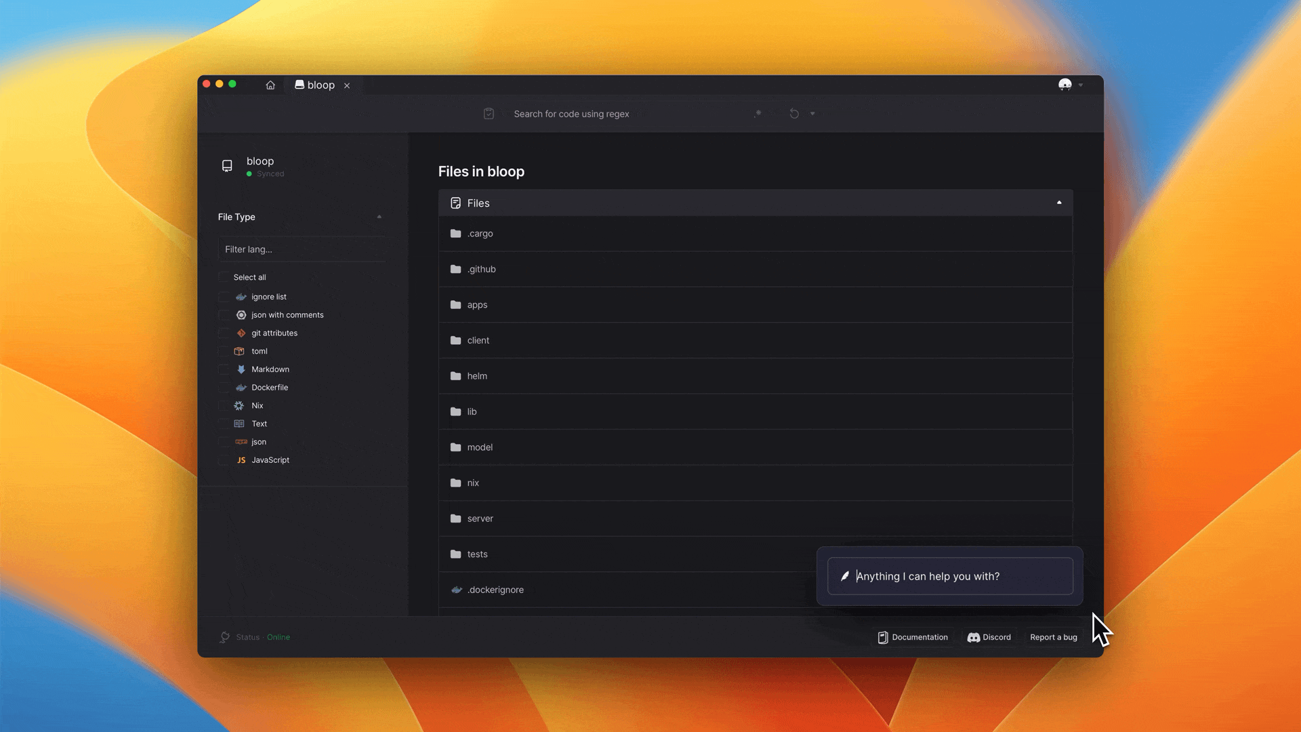Click the user avatar icon at the top right
The width and height of the screenshot is (1301, 732).
click(1065, 85)
